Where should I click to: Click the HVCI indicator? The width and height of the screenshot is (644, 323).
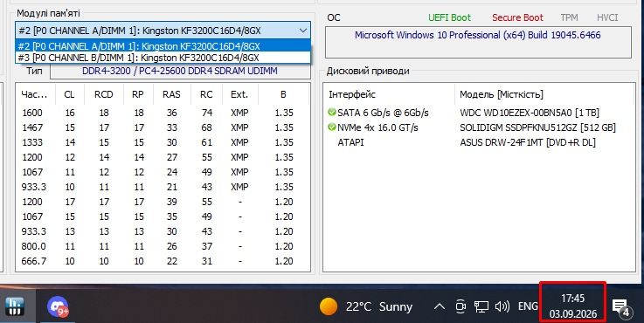pyautogui.click(x=607, y=17)
